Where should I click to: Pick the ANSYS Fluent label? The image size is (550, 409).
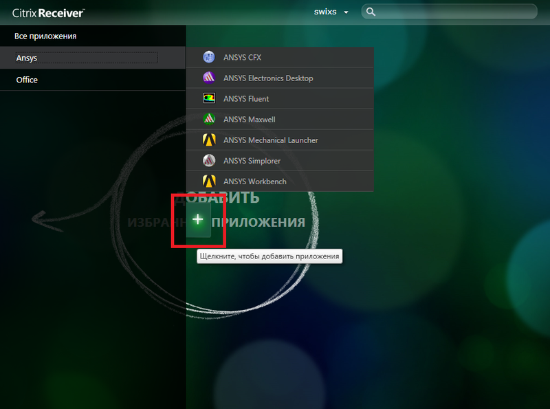pos(246,99)
